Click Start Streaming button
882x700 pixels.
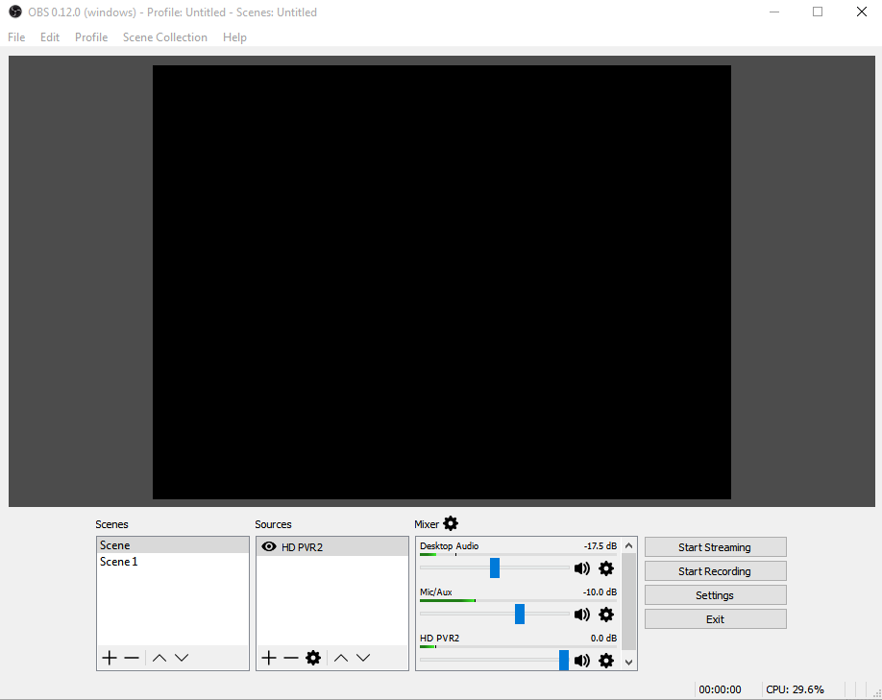click(715, 547)
